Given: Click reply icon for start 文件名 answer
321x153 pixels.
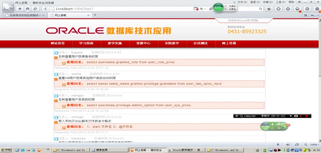Looking at the screenshot, I should tap(64, 128).
